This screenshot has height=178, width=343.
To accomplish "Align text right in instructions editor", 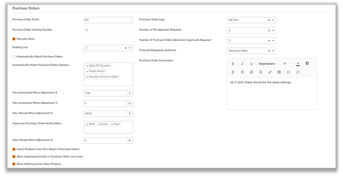I will [x=242, y=72].
